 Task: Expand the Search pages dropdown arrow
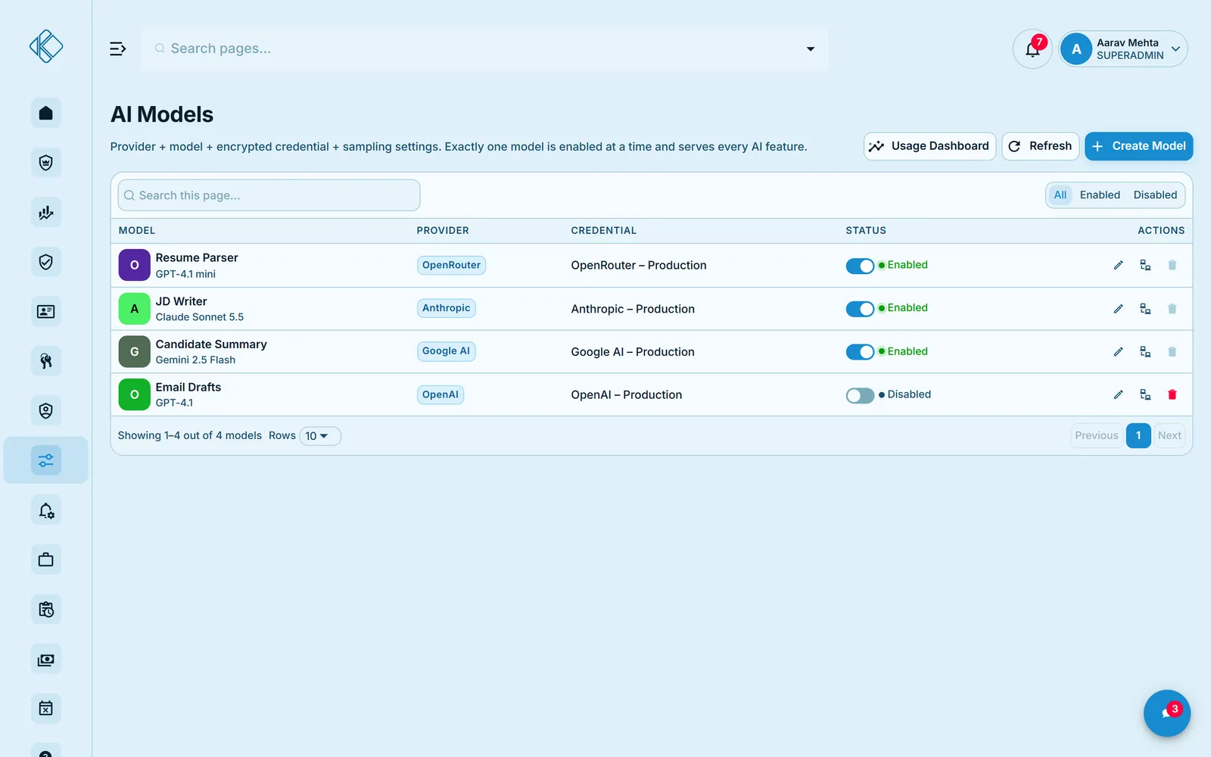point(811,49)
